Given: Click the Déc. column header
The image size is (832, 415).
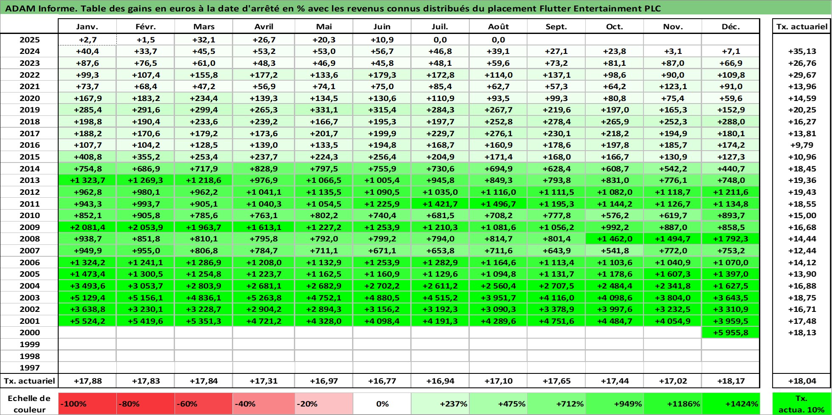Looking at the screenshot, I should click(x=730, y=26).
